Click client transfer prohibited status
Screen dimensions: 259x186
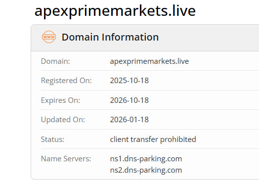pyautogui.click(x=153, y=139)
